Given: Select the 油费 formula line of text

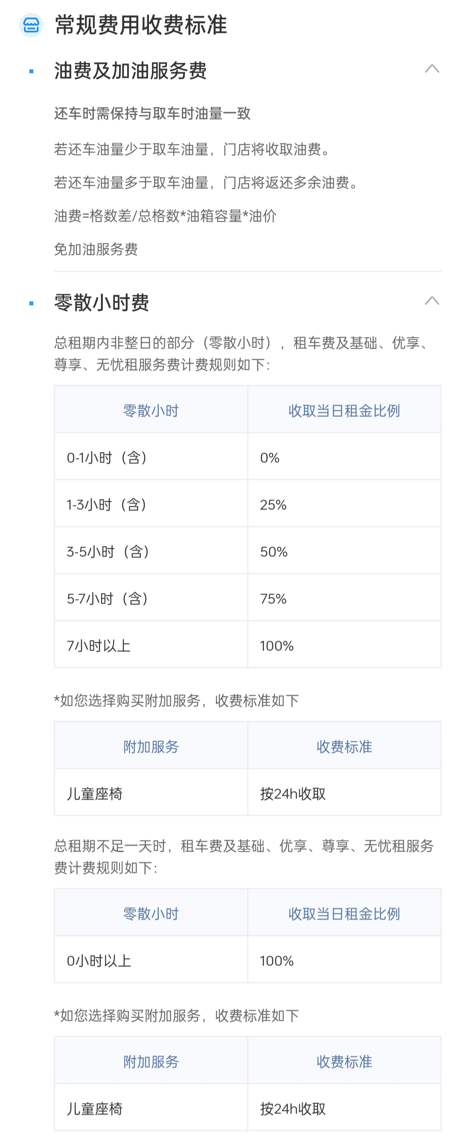Looking at the screenshot, I should 165,216.
